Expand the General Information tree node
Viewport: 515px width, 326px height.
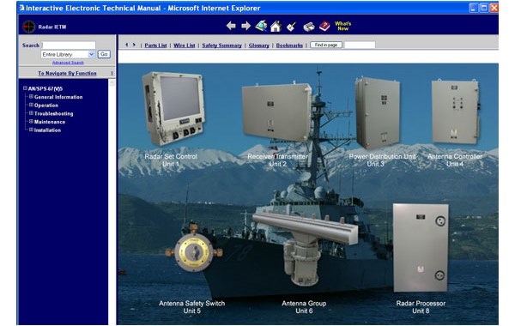31,97
